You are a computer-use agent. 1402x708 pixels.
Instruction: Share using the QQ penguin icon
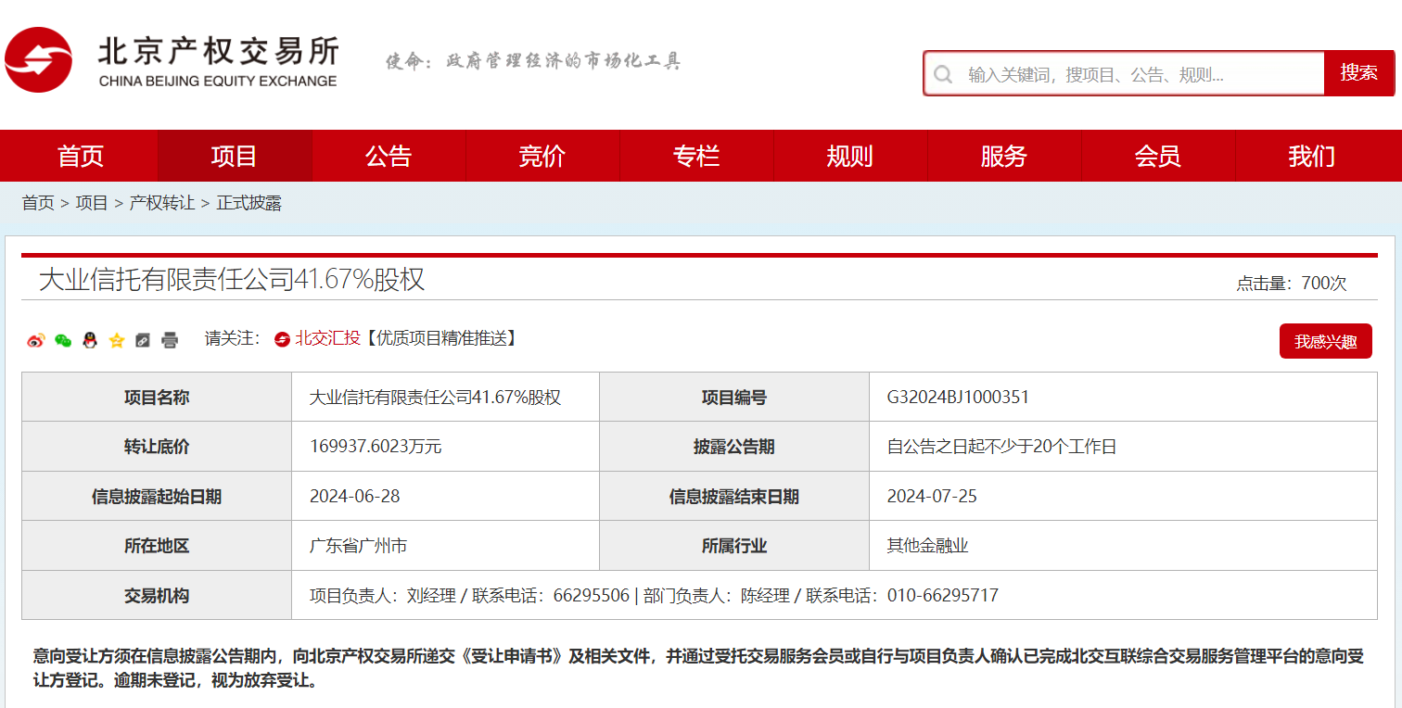click(90, 340)
